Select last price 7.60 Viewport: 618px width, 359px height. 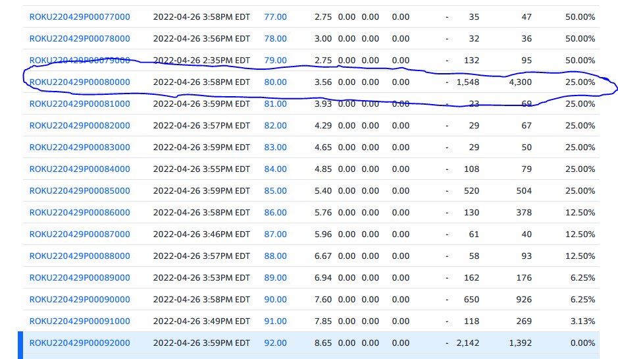[323, 300]
